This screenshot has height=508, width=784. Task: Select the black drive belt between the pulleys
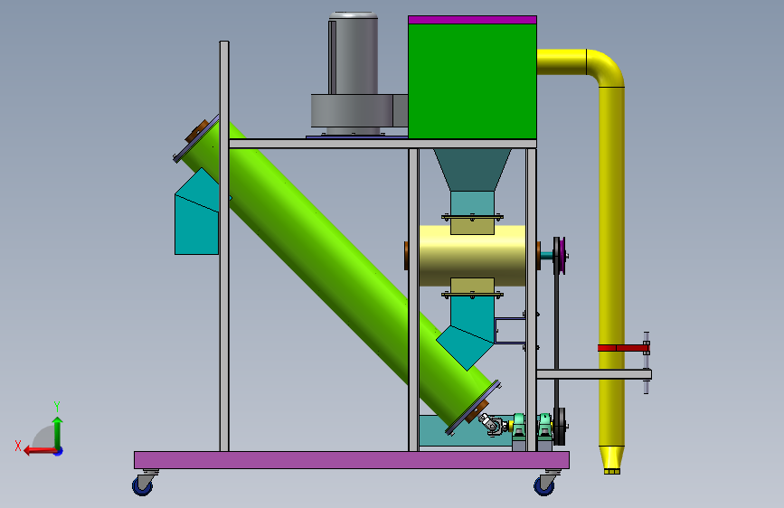pos(556,341)
